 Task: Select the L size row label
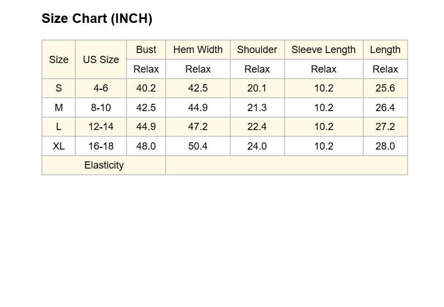[59, 127]
